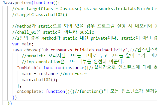This screenshot has height=105, width=157.
Task: Click the '//onMatch: 오리지널 코드를' comment line
Action: pyautogui.click(x=89, y=56)
